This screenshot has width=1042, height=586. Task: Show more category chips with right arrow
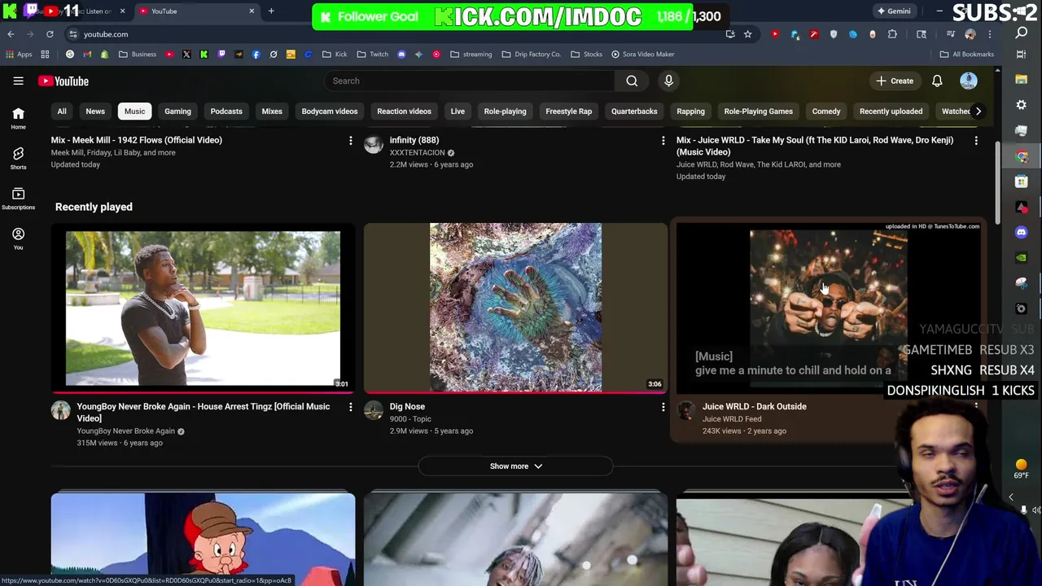(x=978, y=112)
